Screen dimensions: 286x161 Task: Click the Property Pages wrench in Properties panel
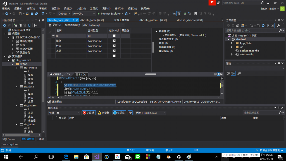point(239,74)
